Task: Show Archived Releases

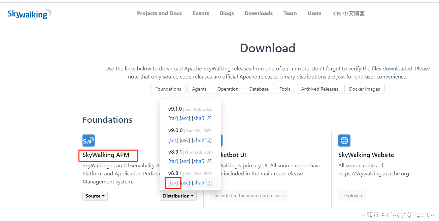Action: pos(320,89)
